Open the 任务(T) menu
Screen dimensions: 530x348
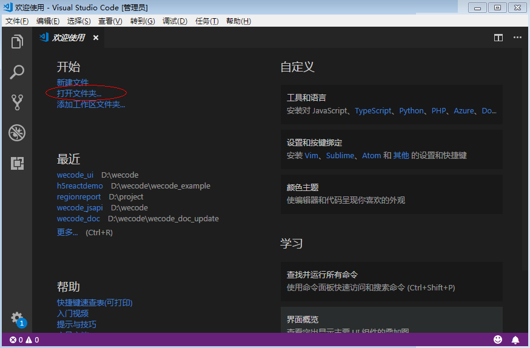[x=207, y=21]
